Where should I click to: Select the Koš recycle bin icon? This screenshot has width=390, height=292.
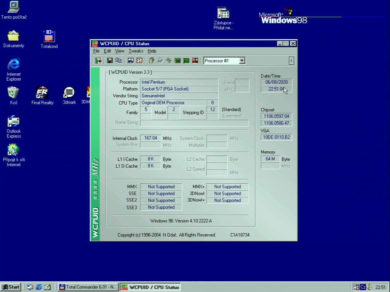point(13,95)
